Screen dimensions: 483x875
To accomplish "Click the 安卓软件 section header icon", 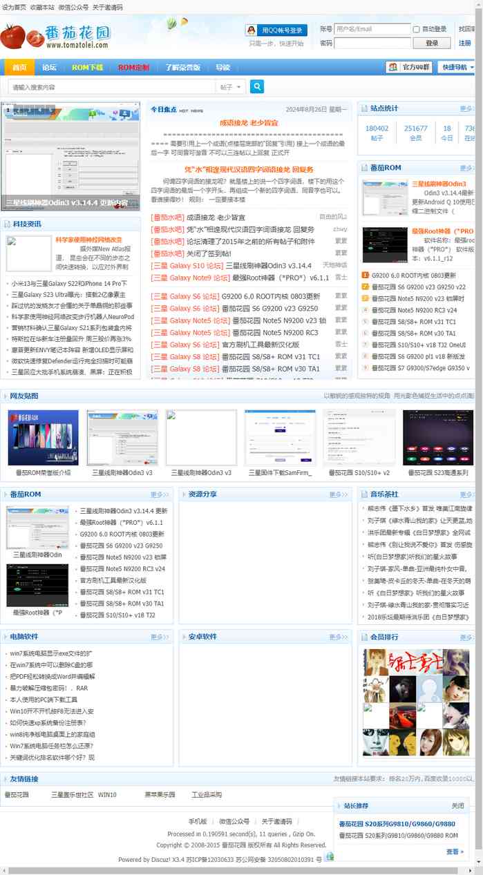I will [x=184, y=637].
